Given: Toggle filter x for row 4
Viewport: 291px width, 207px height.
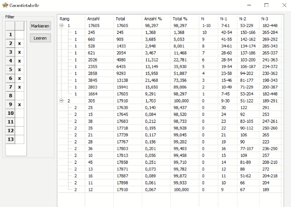Looking at the screenshot, I should pos(19,61).
